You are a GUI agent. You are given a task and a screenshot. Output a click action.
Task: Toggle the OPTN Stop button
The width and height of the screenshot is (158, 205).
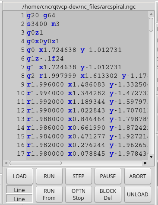(79, 194)
